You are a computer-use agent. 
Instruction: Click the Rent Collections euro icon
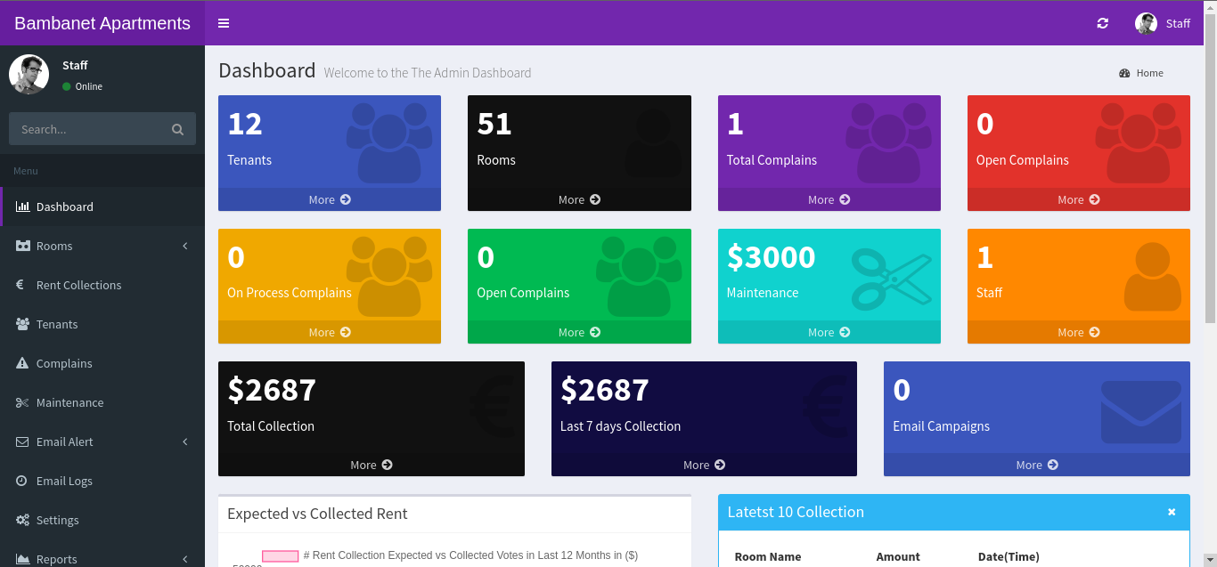(20, 285)
